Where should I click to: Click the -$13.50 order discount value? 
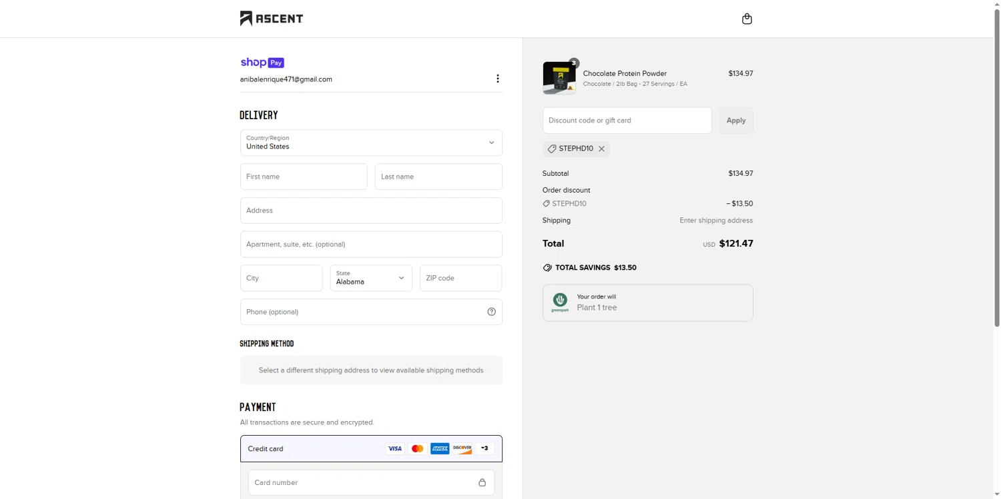point(739,204)
